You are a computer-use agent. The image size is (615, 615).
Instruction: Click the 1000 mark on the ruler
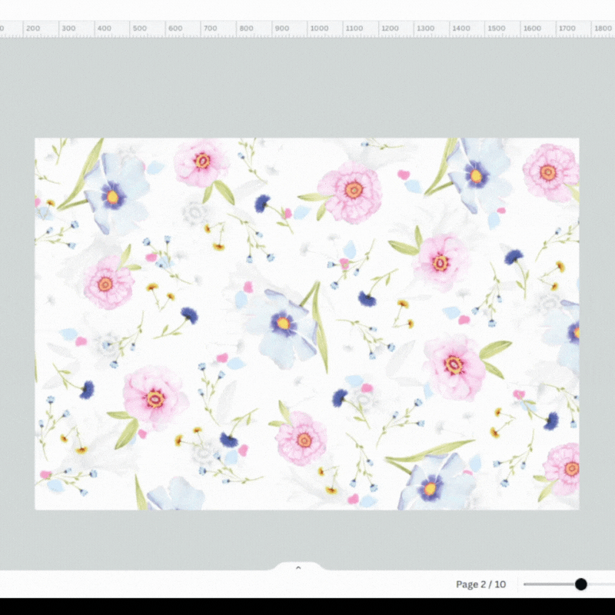point(319,28)
